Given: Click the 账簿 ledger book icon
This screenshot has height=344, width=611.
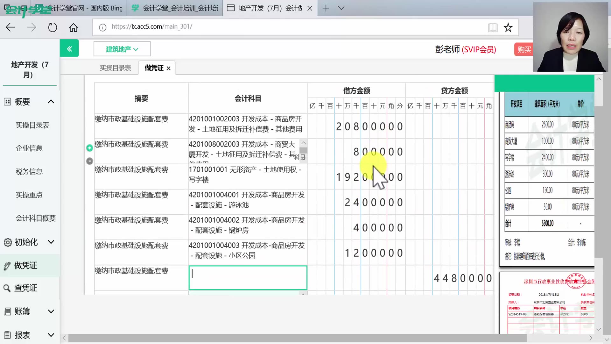Looking at the screenshot, I should [x=7, y=311].
